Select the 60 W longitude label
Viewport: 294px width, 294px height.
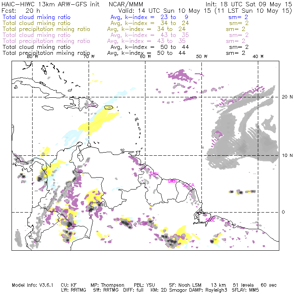tap(145, 56)
